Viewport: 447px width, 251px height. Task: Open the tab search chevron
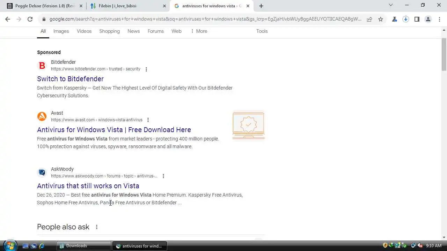(x=391, y=5)
